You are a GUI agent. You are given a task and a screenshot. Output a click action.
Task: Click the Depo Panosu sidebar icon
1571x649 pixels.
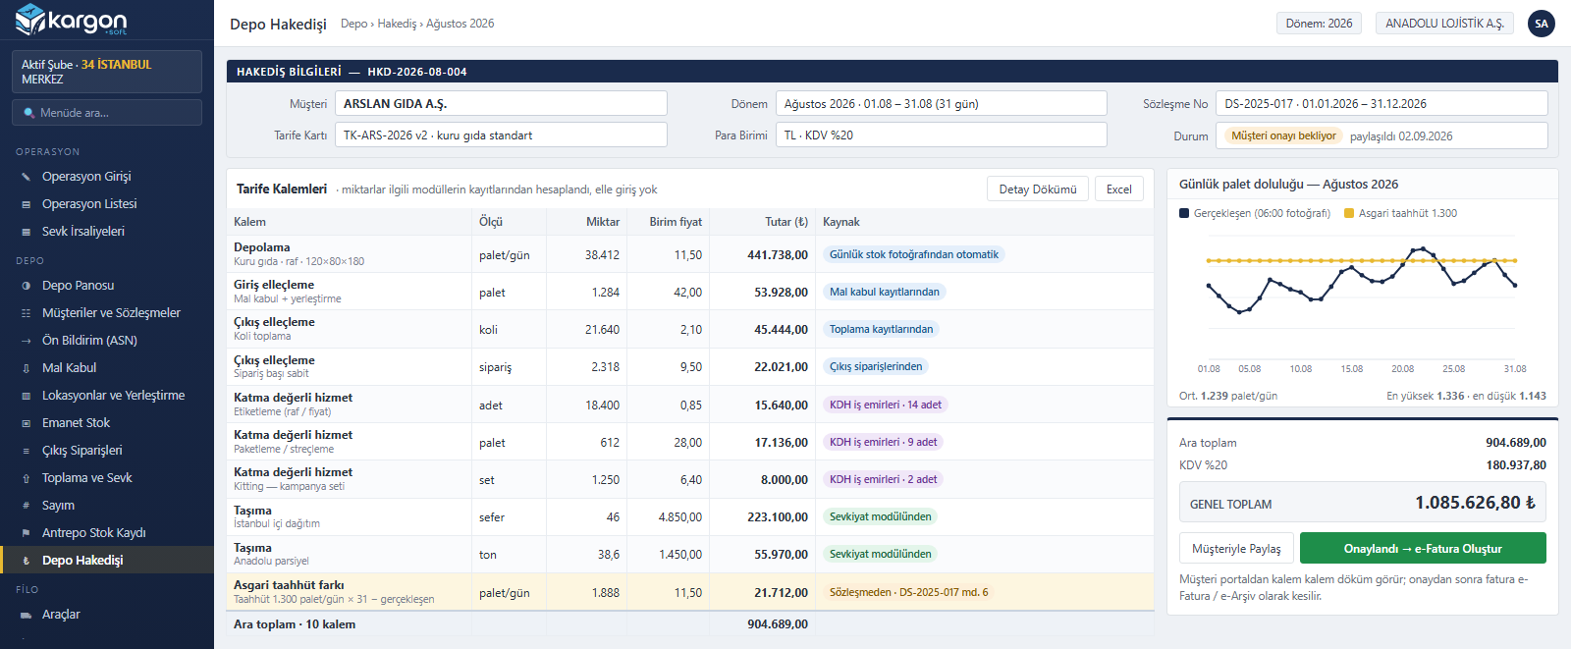click(27, 286)
